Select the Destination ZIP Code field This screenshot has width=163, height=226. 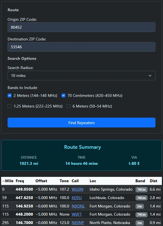point(81,47)
